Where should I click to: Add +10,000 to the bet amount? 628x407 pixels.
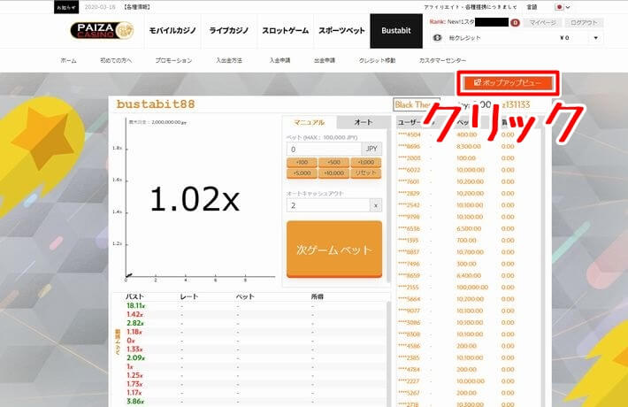tap(335, 173)
